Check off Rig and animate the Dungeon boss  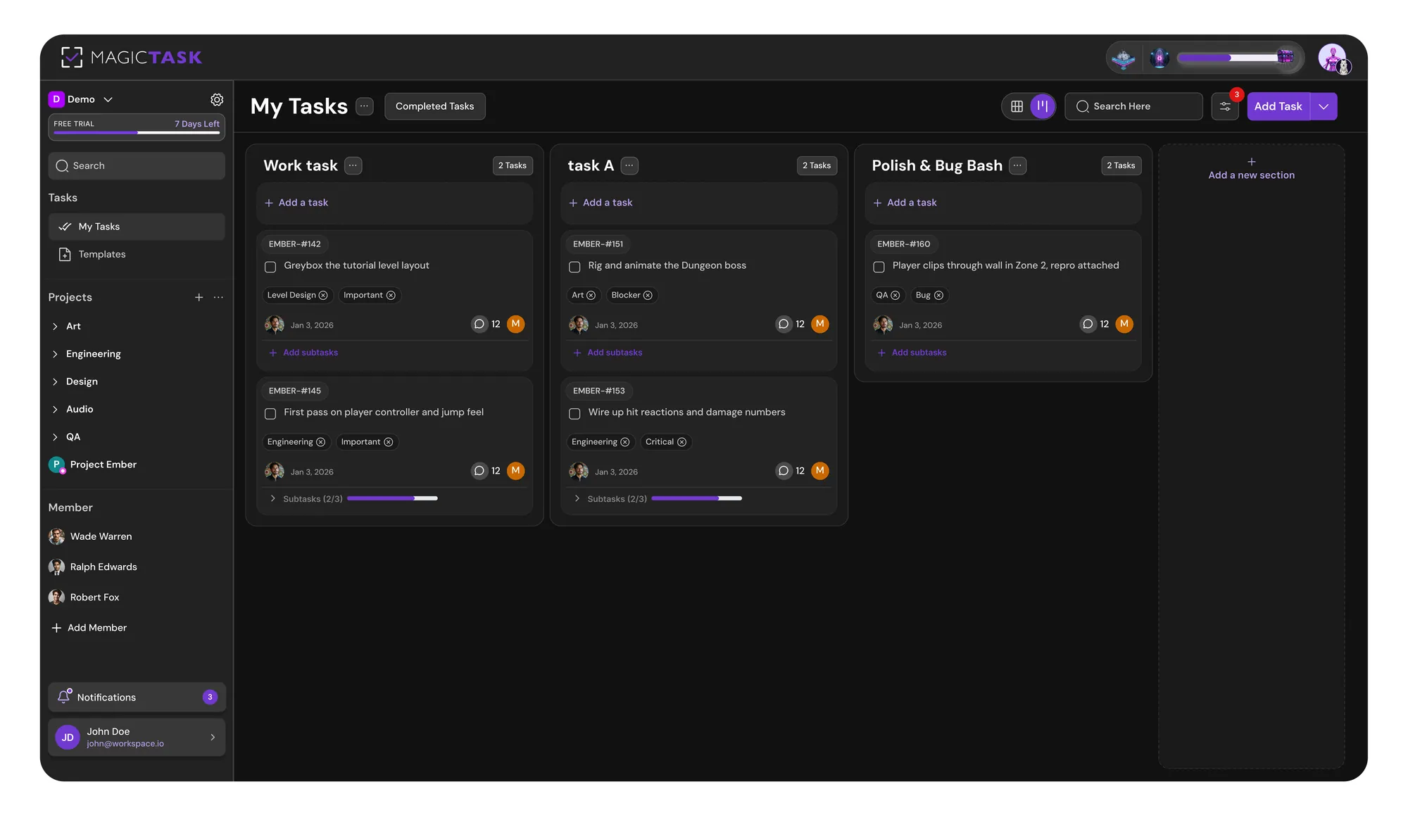pos(574,267)
